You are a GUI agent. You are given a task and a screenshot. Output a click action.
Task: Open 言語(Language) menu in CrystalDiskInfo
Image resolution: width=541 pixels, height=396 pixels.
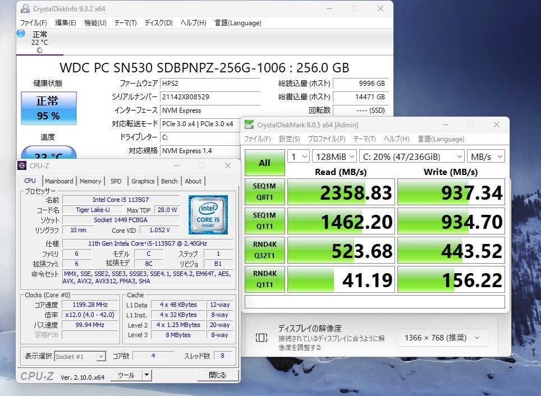pyautogui.click(x=238, y=23)
